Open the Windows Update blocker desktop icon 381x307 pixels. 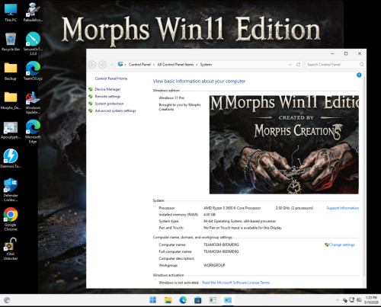pyautogui.click(x=33, y=103)
